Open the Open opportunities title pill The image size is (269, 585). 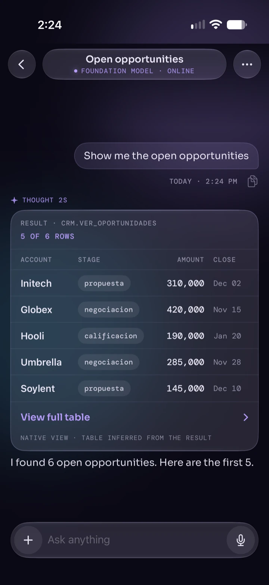[x=134, y=64]
